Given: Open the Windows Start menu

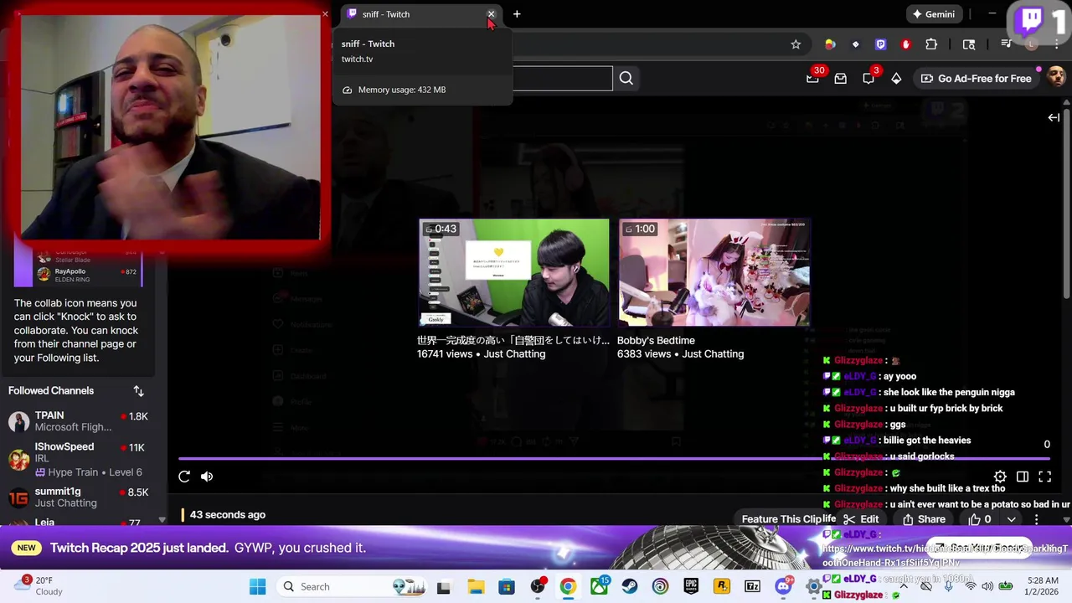Looking at the screenshot, I should pyautogui.click(x=257, y=586).
